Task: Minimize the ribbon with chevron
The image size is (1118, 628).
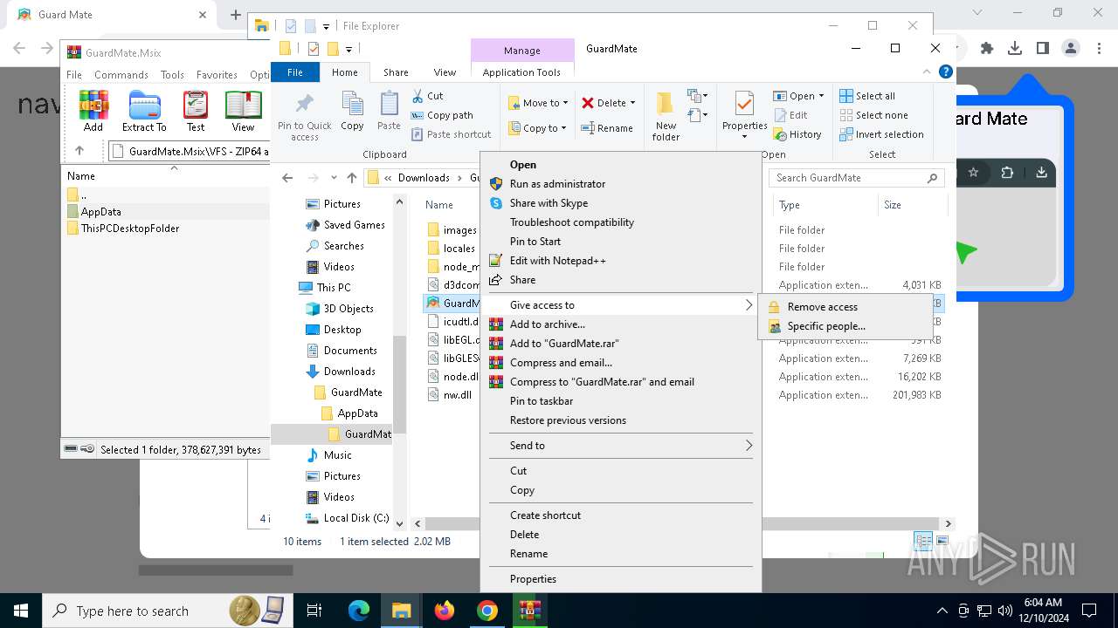Action: 927,72
